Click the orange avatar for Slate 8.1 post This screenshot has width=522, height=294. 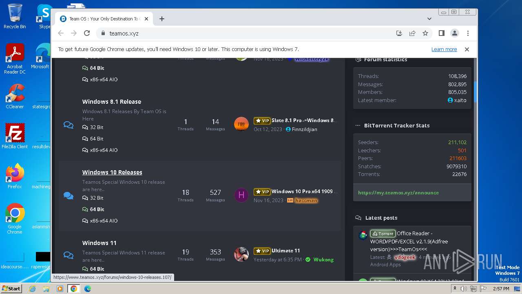point(241,124)
